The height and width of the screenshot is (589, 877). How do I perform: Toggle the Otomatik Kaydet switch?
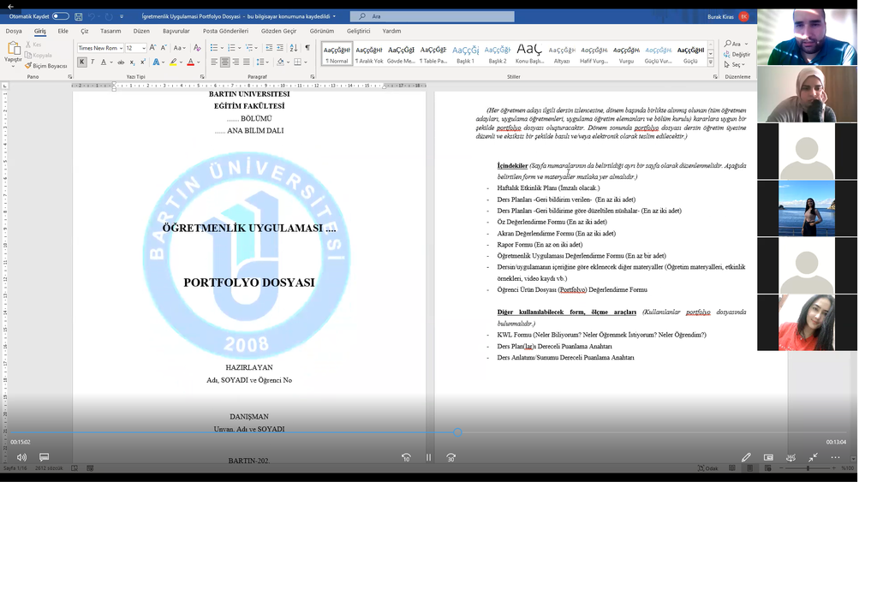(x=61, y=16)
